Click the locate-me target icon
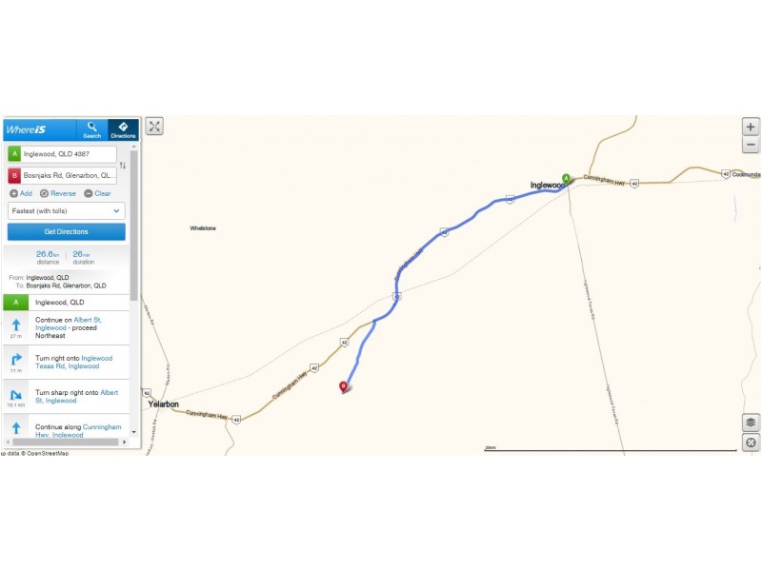762x571 pixels. tap(751, 443)
